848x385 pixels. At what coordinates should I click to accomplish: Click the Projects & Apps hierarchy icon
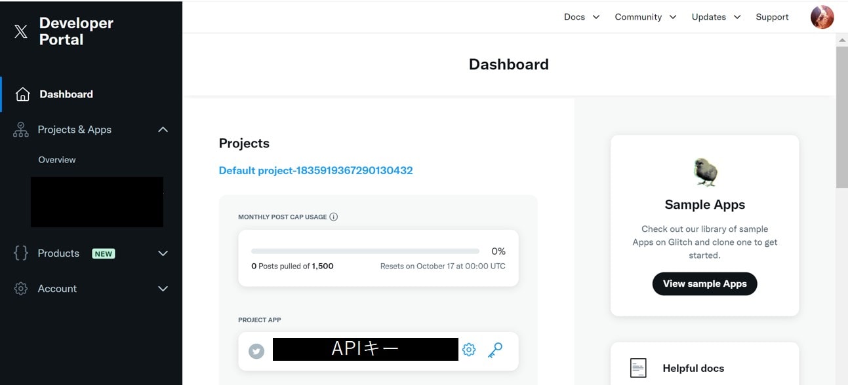[21, 130]
